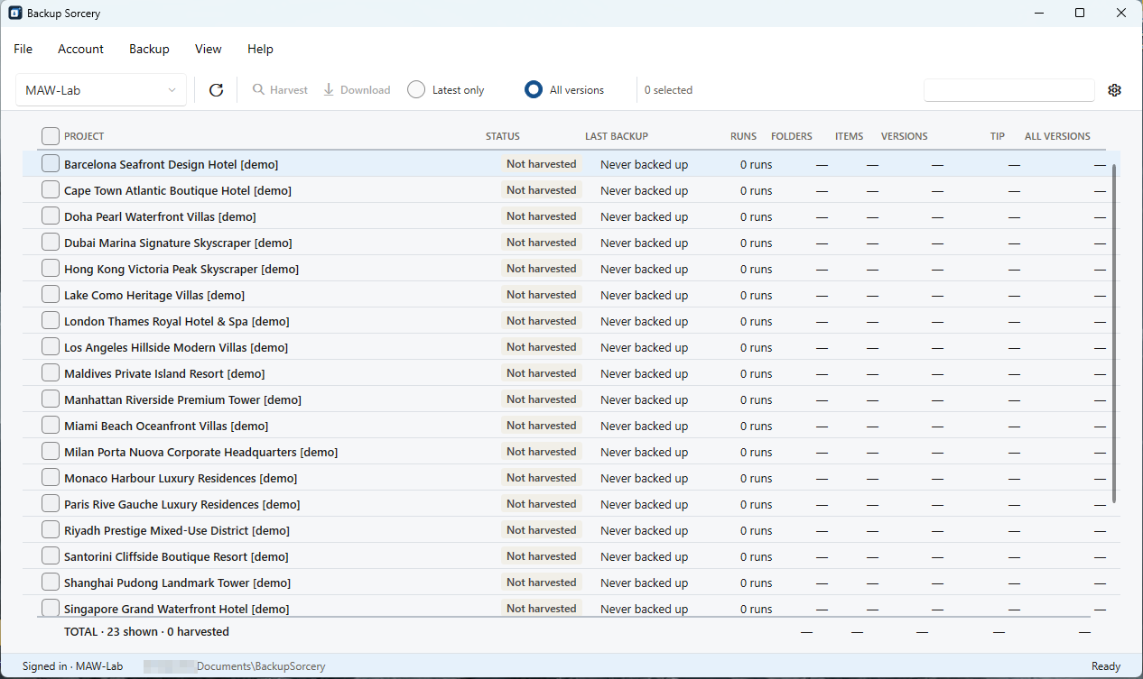Check the Miami Beach Oceanfront Villas checkbox
Image resolution: width=1143 pixels, height=679 pixels.
click(x=51, y=426)
